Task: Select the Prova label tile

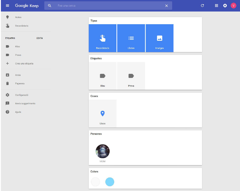Action: click(131, 76)
